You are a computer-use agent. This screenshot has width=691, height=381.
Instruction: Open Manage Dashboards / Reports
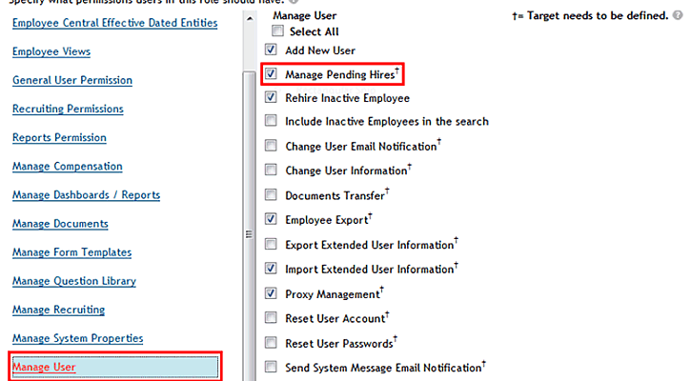point(86,195)
